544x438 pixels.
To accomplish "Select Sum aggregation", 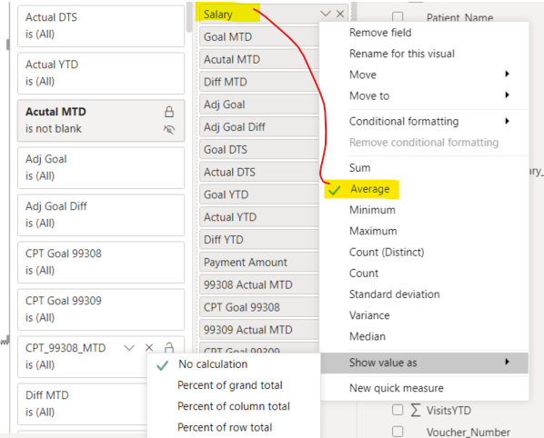I will click(x=425, y=168).
